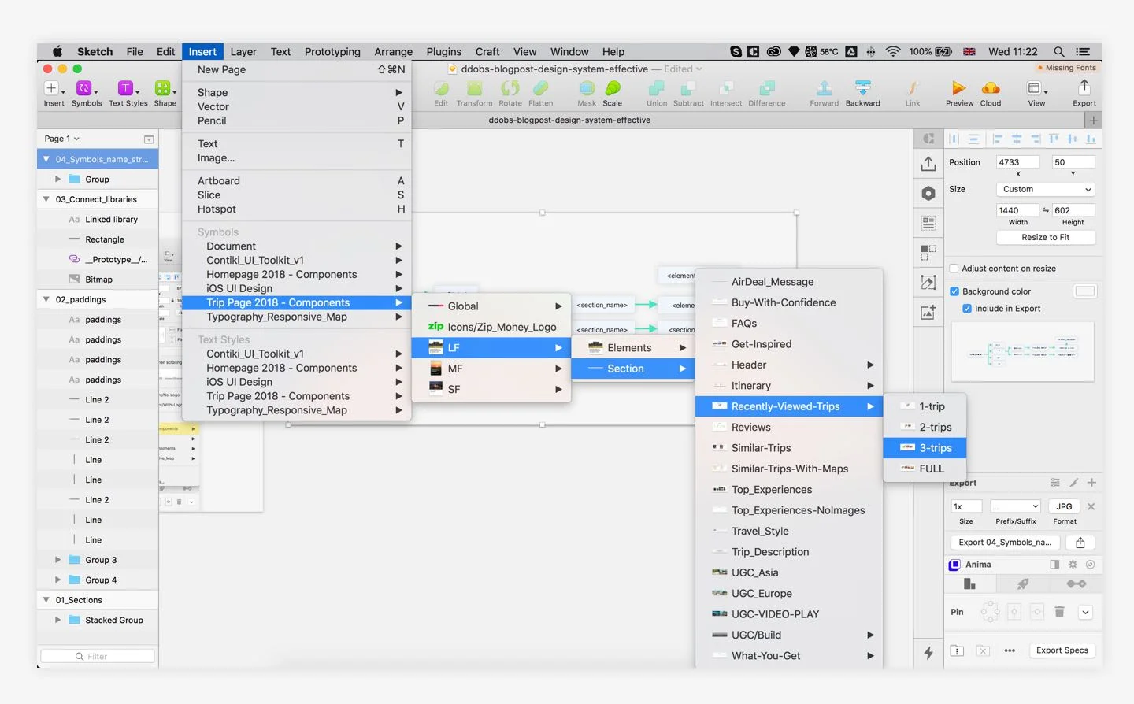
Task: Click the export size 1x field
Action: coord(965,506)
